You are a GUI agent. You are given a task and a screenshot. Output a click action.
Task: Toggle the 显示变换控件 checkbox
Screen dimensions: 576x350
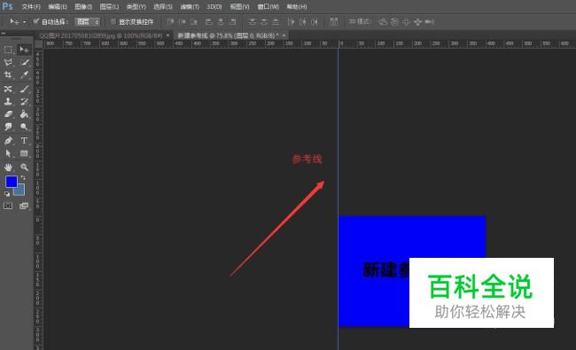pos(113,21)
